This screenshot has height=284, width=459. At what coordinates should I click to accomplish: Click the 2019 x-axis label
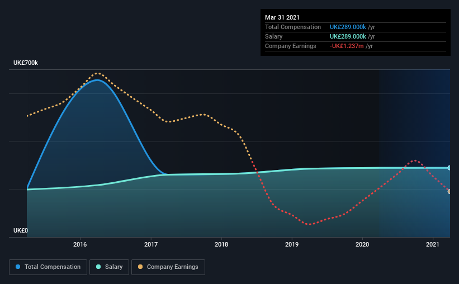tap(292, 244)
